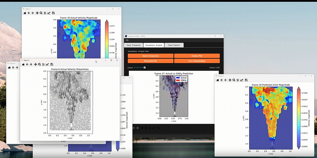Click Forward arrow in SINDy embedded plot toolbar

[137, 128]
